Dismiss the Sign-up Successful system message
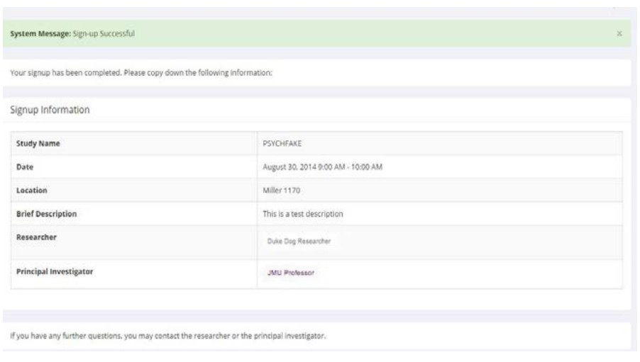 coord(619,33)
